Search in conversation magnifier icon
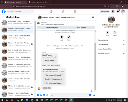The height and width of the screenshot is (102, 128). coord(115,32)
